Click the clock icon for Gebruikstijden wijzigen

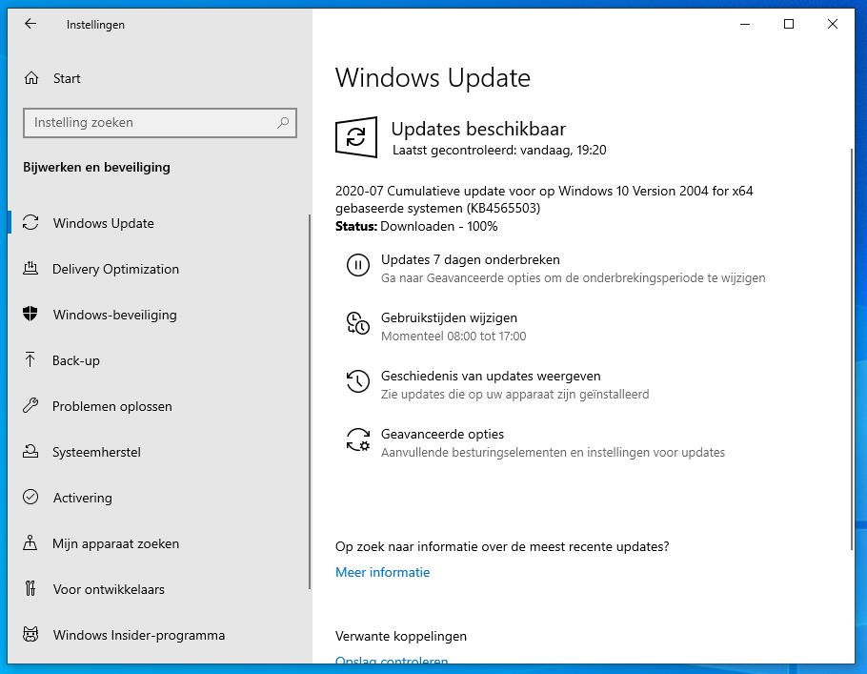click(x=357, y=324)
